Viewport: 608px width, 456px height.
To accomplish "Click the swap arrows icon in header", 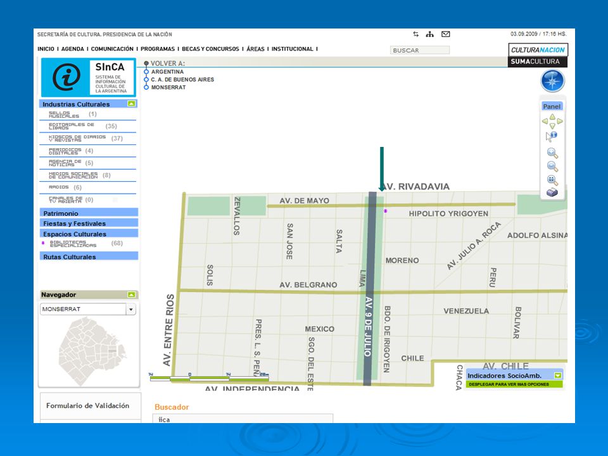I will pos(415,34).
